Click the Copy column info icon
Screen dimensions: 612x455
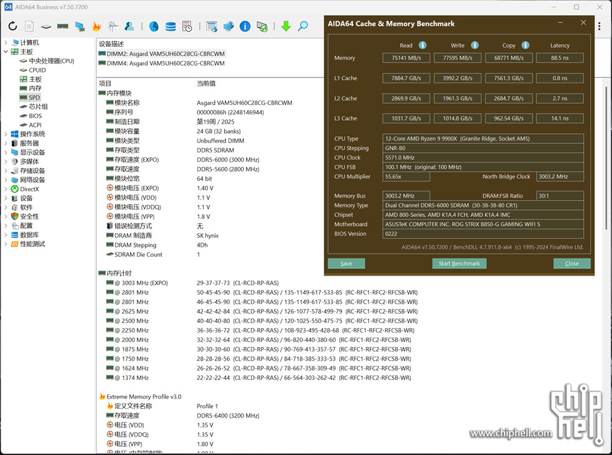tap(526, 45)
